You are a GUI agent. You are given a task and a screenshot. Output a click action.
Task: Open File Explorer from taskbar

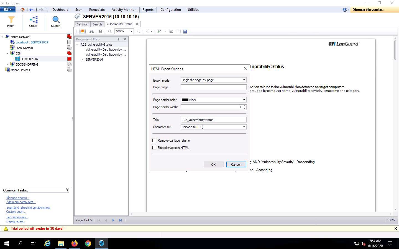point(61,243)
